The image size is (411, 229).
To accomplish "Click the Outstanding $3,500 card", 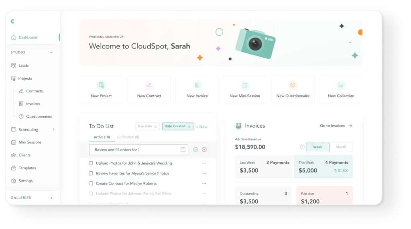I will pyautogui.click(x=263, y=195).
